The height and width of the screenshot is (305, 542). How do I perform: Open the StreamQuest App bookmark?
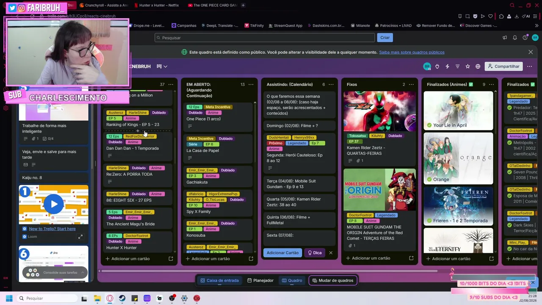285,25
